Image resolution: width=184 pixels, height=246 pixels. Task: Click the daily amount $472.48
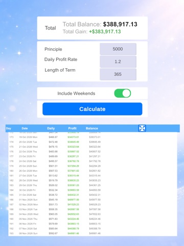click(x=53, y=142)
